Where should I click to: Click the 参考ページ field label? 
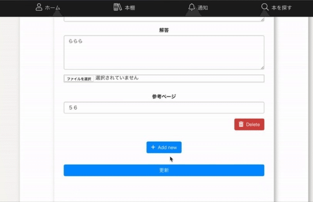(x=164, y=97)
